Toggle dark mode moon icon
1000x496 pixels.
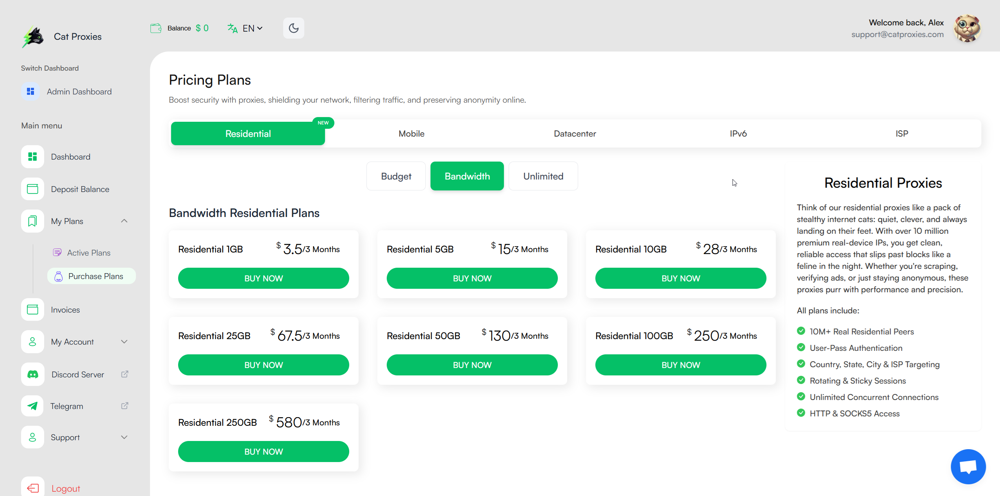(x=293, y=28)
